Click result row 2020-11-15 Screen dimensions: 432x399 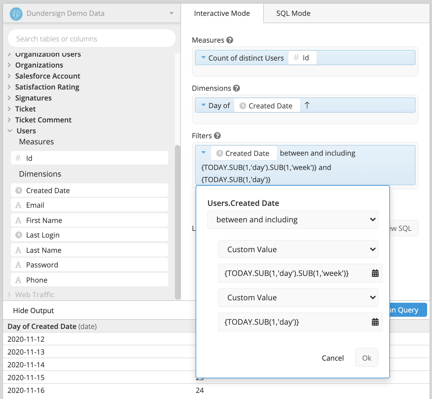26,377
